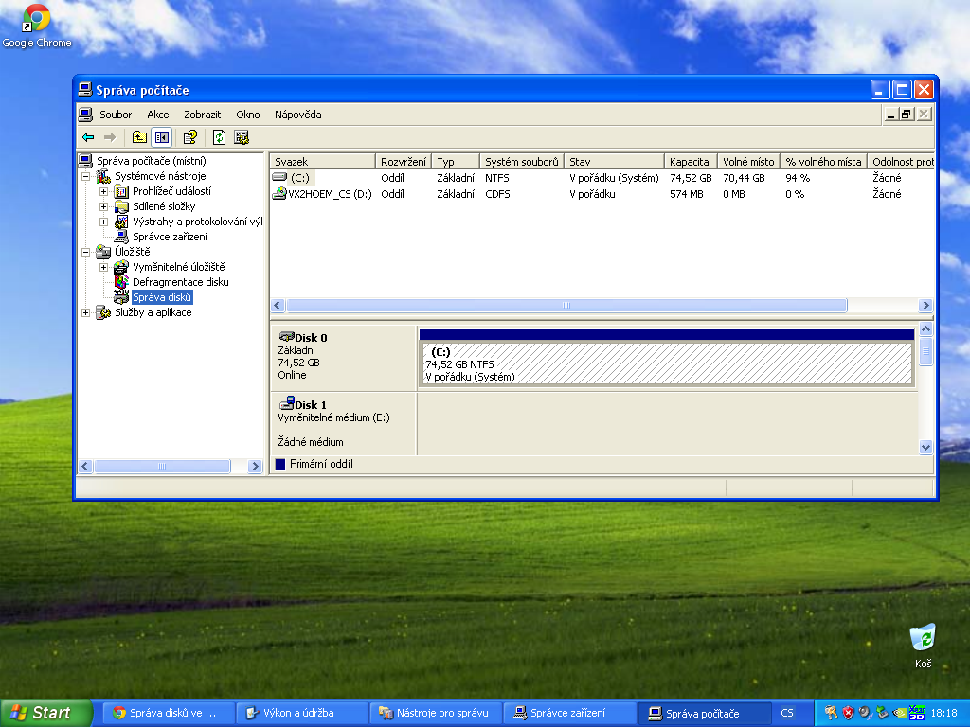Switch to Správa disků Chrome taskbar button

click(x=167, y=713)
